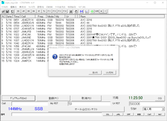
Task: Click the UR toolbar button
Action: click(23, 11)
